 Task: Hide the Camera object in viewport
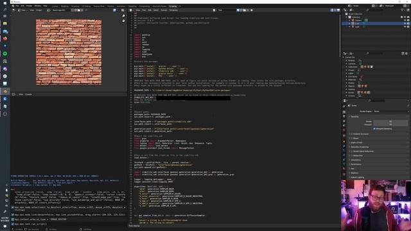[405, 20]
